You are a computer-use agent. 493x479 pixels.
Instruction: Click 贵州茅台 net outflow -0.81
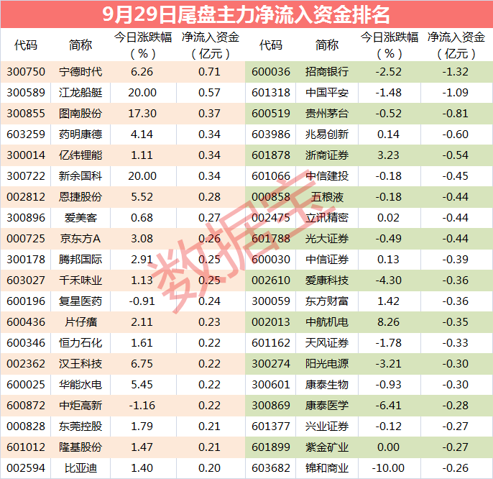pos(456,114)
